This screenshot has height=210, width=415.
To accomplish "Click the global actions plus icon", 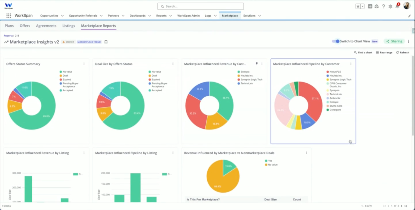I will coord(370,6).
